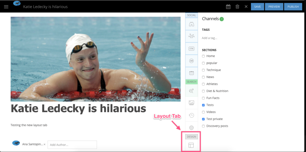Uncheck the Tests section checkbox
Image resolution: width=306 pixels, height=152 pixels.
tap(204, 105)
